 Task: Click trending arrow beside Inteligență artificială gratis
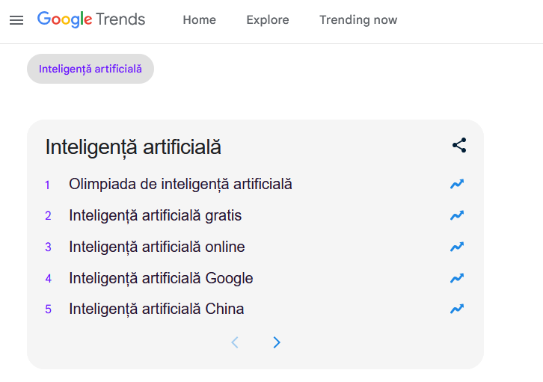(457, 215)
